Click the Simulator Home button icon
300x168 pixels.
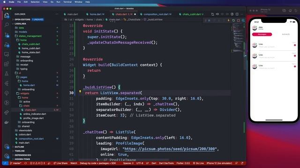pos(290,10)
